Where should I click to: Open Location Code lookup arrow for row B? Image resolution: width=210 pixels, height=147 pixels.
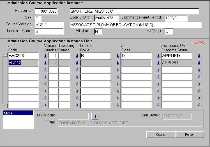point(118,56)
